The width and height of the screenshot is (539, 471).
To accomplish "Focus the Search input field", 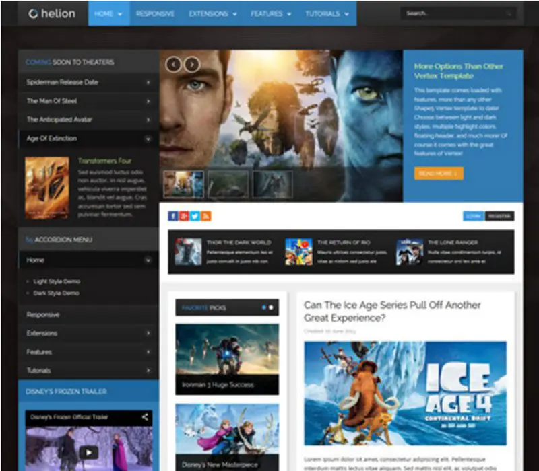I will tap(459, 13).
